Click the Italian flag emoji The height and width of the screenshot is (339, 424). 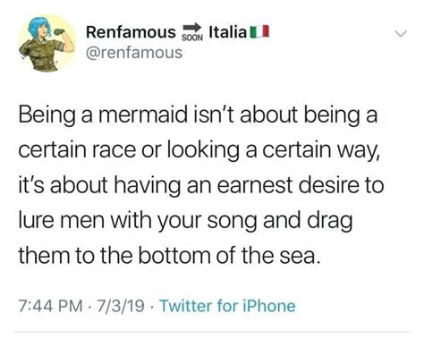(x=259, y=32)
